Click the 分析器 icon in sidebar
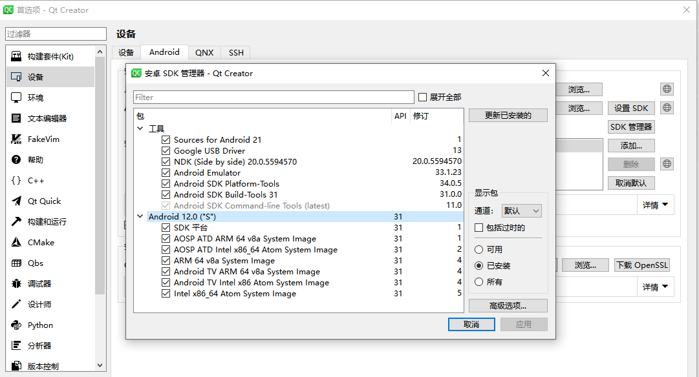699x377 pixels. (16, 345)
